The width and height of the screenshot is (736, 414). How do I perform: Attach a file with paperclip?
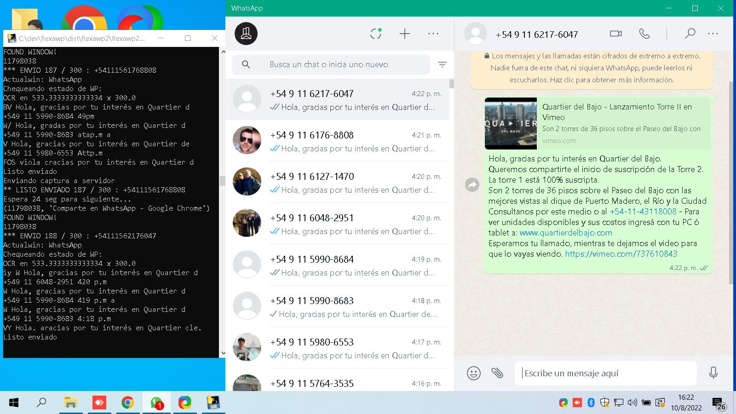pyautogui.click(x=497, y=373)
